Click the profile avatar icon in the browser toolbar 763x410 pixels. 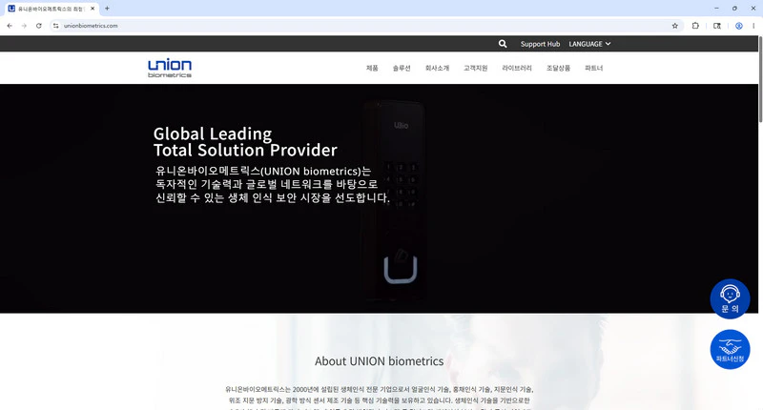tap(738, 26)
